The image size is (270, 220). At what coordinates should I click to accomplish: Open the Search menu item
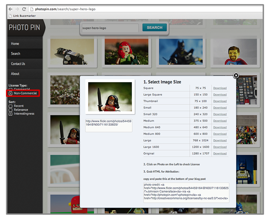16,54
